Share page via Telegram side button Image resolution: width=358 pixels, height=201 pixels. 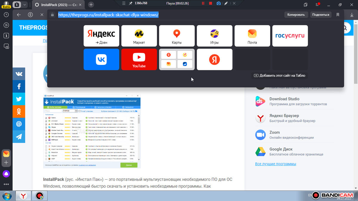pyautogui.click(x=19, y=136)
